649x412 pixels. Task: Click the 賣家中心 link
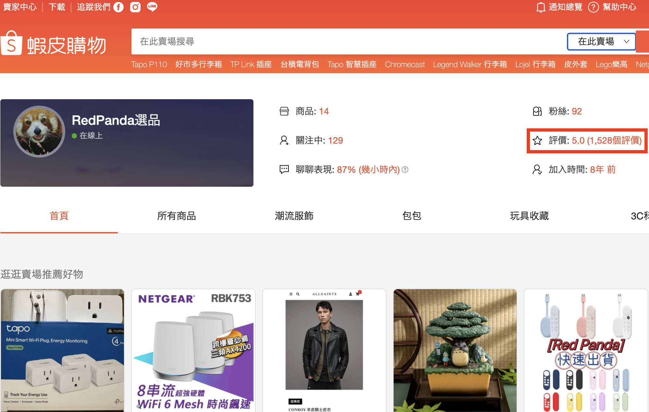click(x=20, y=7)
